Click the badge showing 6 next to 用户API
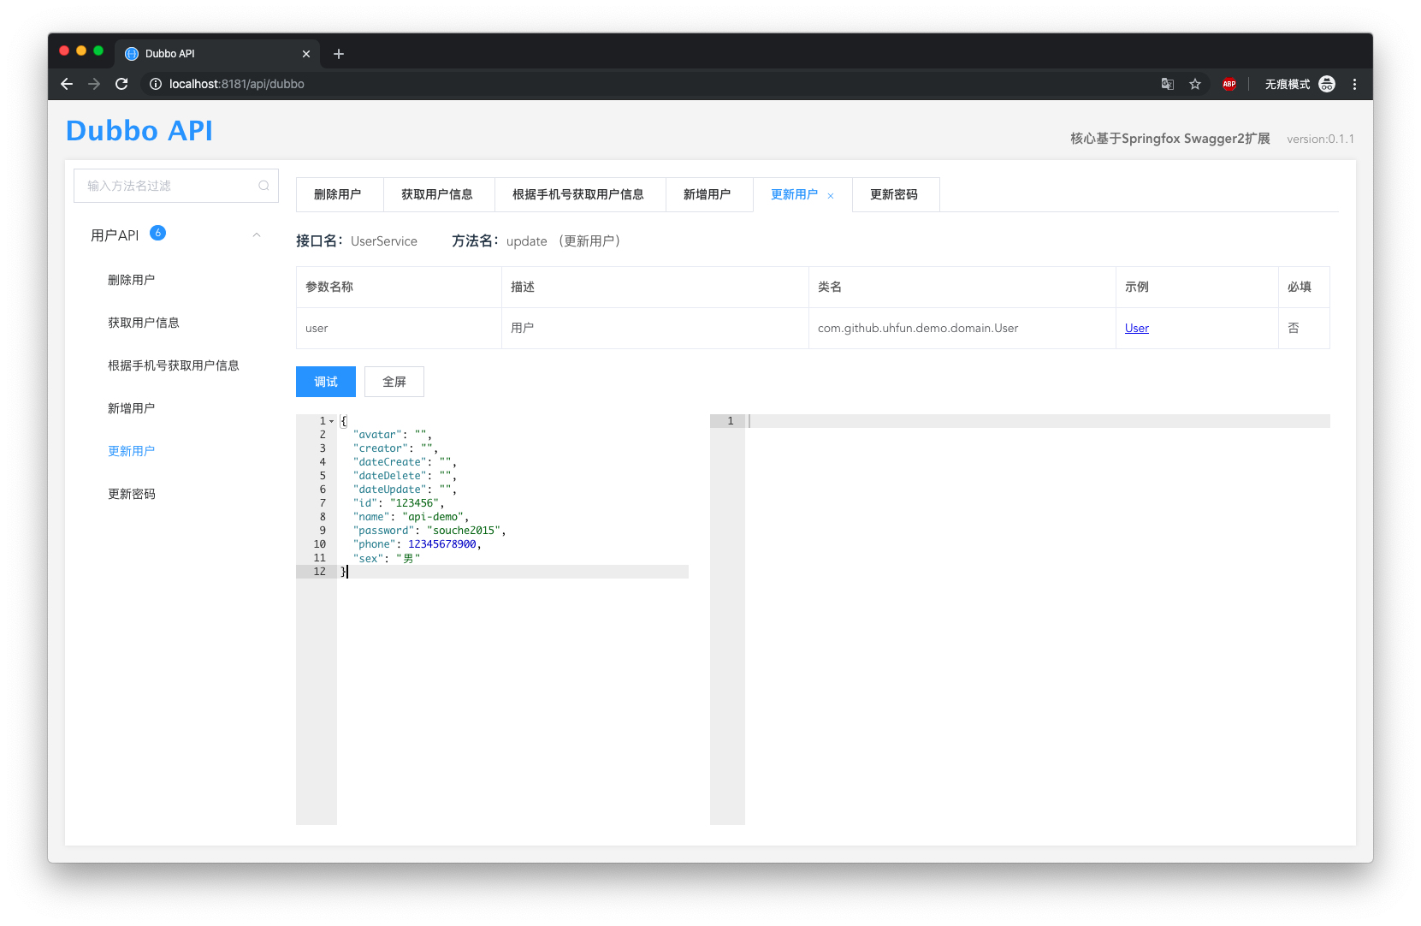This screenshot has height=926, width=1421. point(158,233)
